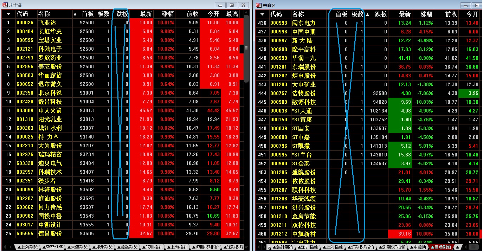
Task: Open the 金融期货 tab in the left window
Action: tap(127, 247)
